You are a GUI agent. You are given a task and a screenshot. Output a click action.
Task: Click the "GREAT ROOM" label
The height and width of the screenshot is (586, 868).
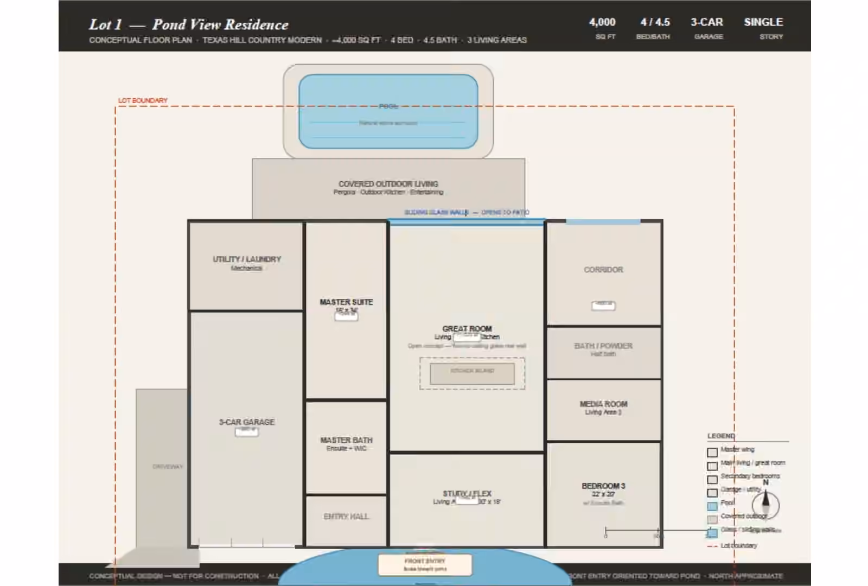467,329
